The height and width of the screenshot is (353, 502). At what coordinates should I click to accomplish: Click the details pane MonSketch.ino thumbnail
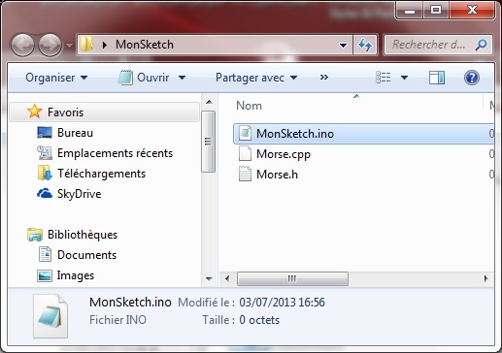click(x=50, y=316)
